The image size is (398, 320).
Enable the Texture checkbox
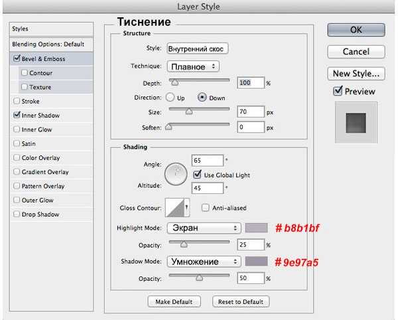click(25, 87)
